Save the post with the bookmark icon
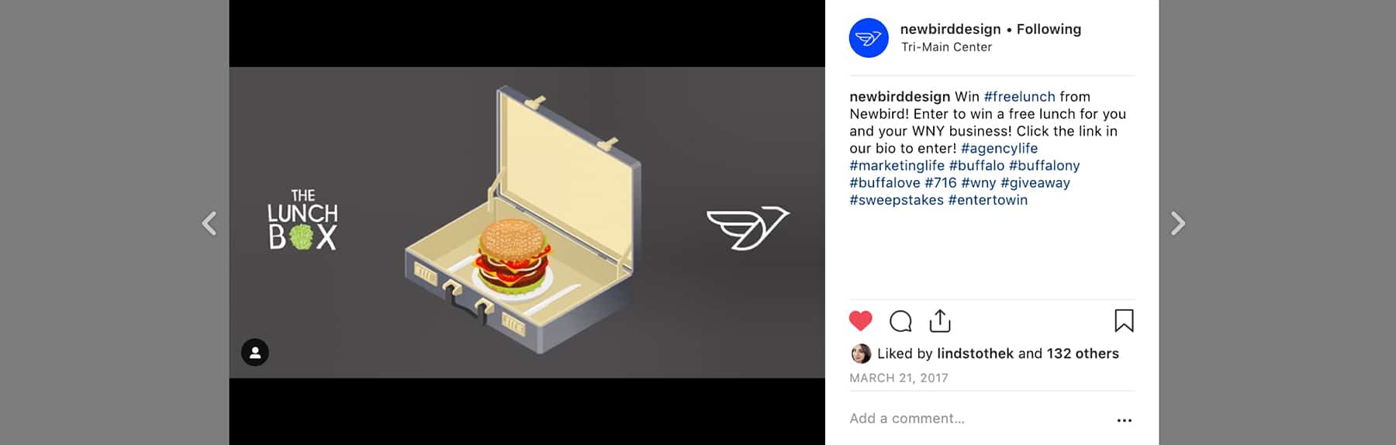Screen dimensions: 1396x445 click(x=1124, y=320)
